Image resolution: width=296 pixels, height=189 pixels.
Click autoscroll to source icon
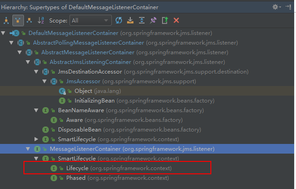click(130, 20)
